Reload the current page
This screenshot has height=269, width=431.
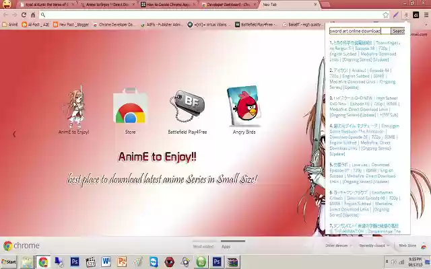[24, 15]
